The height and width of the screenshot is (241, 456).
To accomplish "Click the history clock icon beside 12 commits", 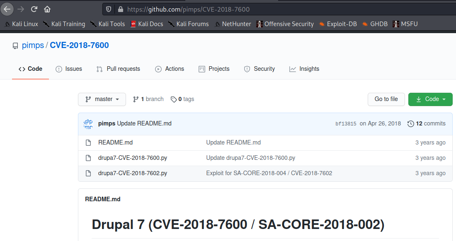I will pos(411,124).
